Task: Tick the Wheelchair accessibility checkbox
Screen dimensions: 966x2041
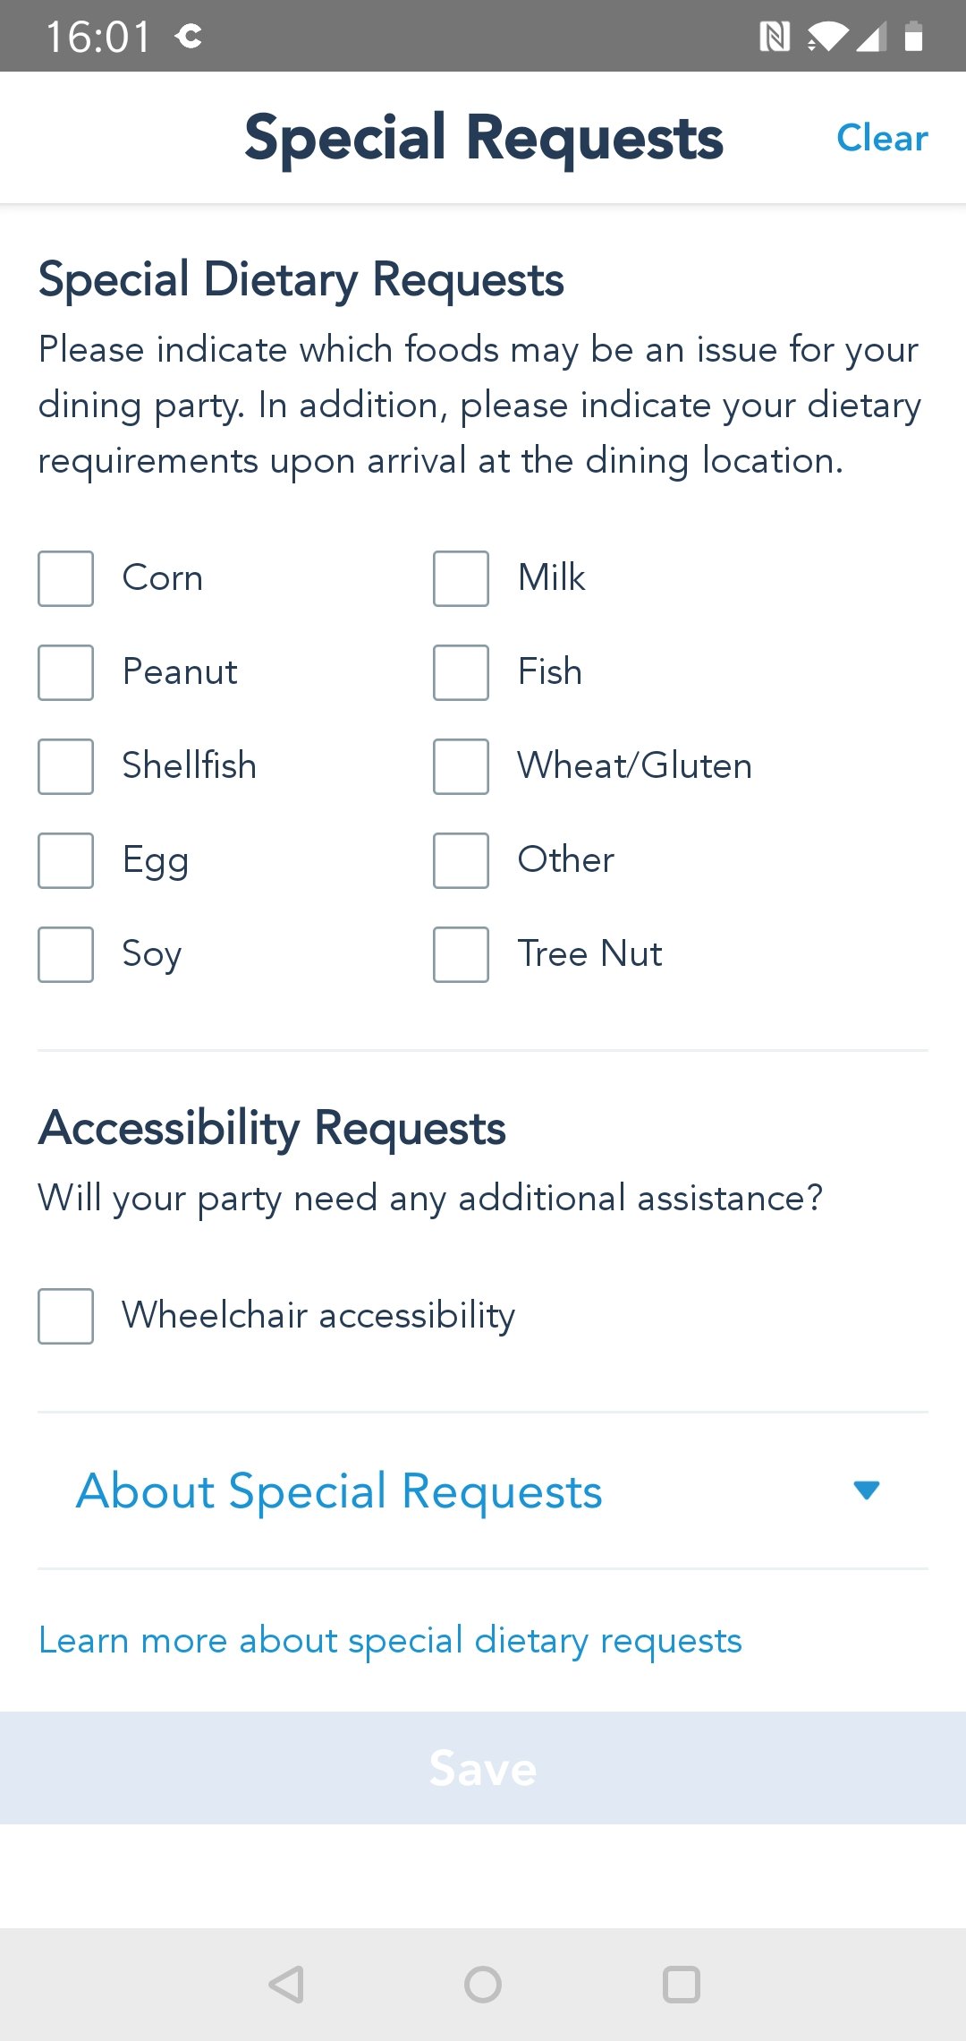Action: 66,1316
